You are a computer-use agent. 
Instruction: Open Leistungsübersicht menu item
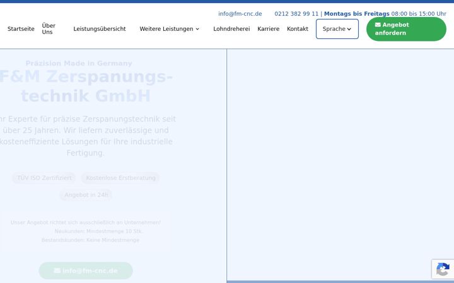click(x=100, y=29)
